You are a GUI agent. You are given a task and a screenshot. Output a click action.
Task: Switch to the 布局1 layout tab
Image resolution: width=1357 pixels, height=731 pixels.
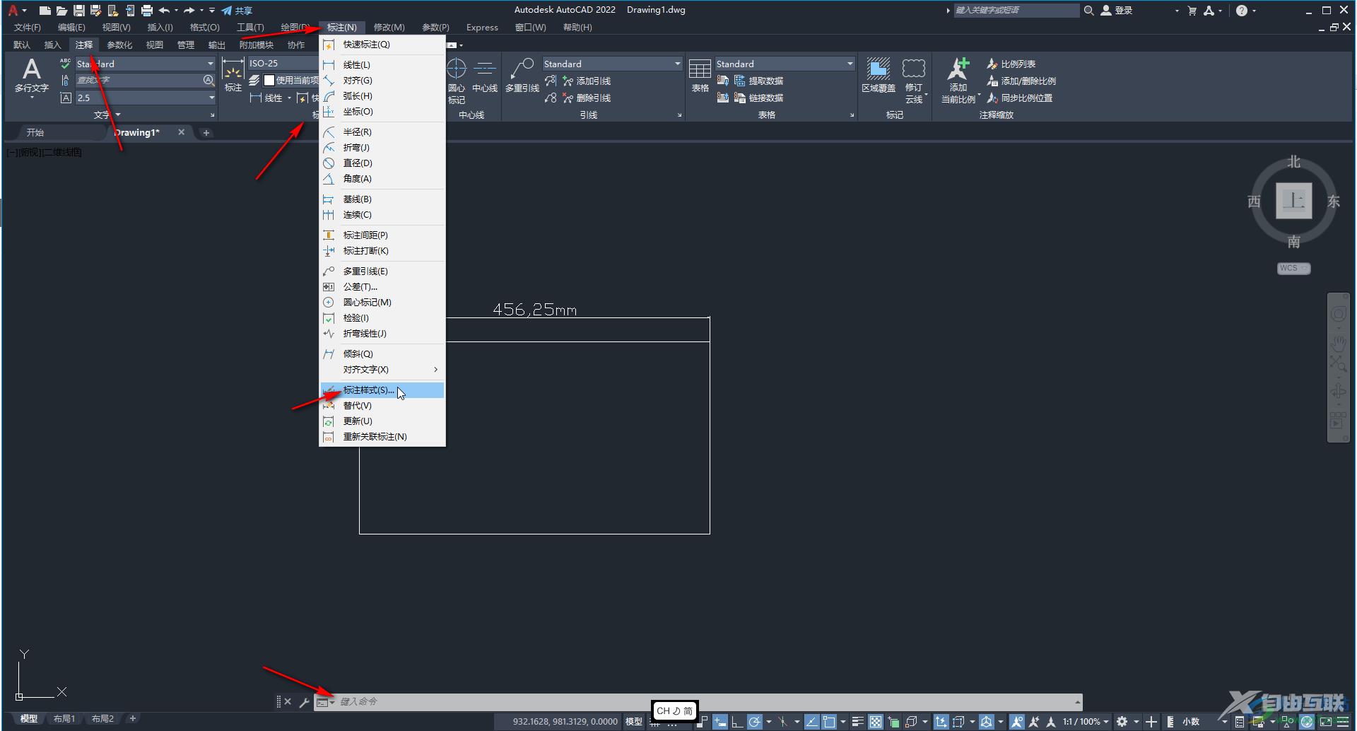64,719
